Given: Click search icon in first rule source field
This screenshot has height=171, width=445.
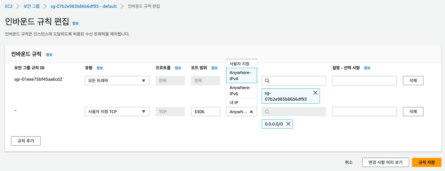Looking at the screenshot, I should click(267, 81).
